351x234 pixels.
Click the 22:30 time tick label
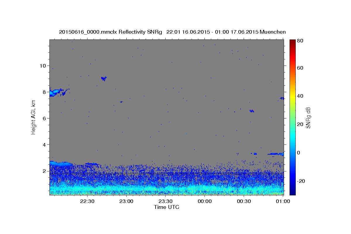click(87, 201)
